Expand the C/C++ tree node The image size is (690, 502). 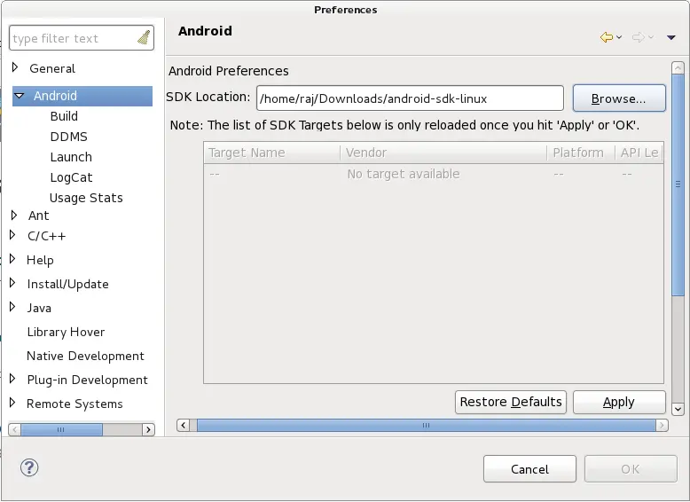pos(12,235)
